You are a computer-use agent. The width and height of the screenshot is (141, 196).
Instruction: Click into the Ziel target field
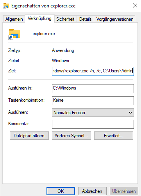coord(93,71)
